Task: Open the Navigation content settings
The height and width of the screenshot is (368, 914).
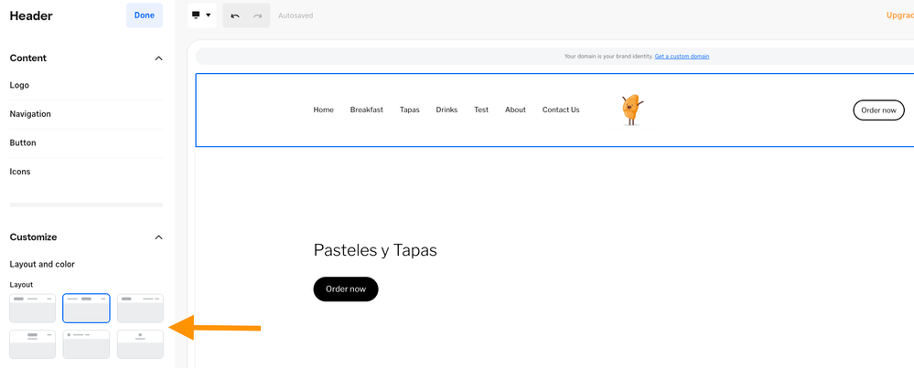Action: [30, 114]
